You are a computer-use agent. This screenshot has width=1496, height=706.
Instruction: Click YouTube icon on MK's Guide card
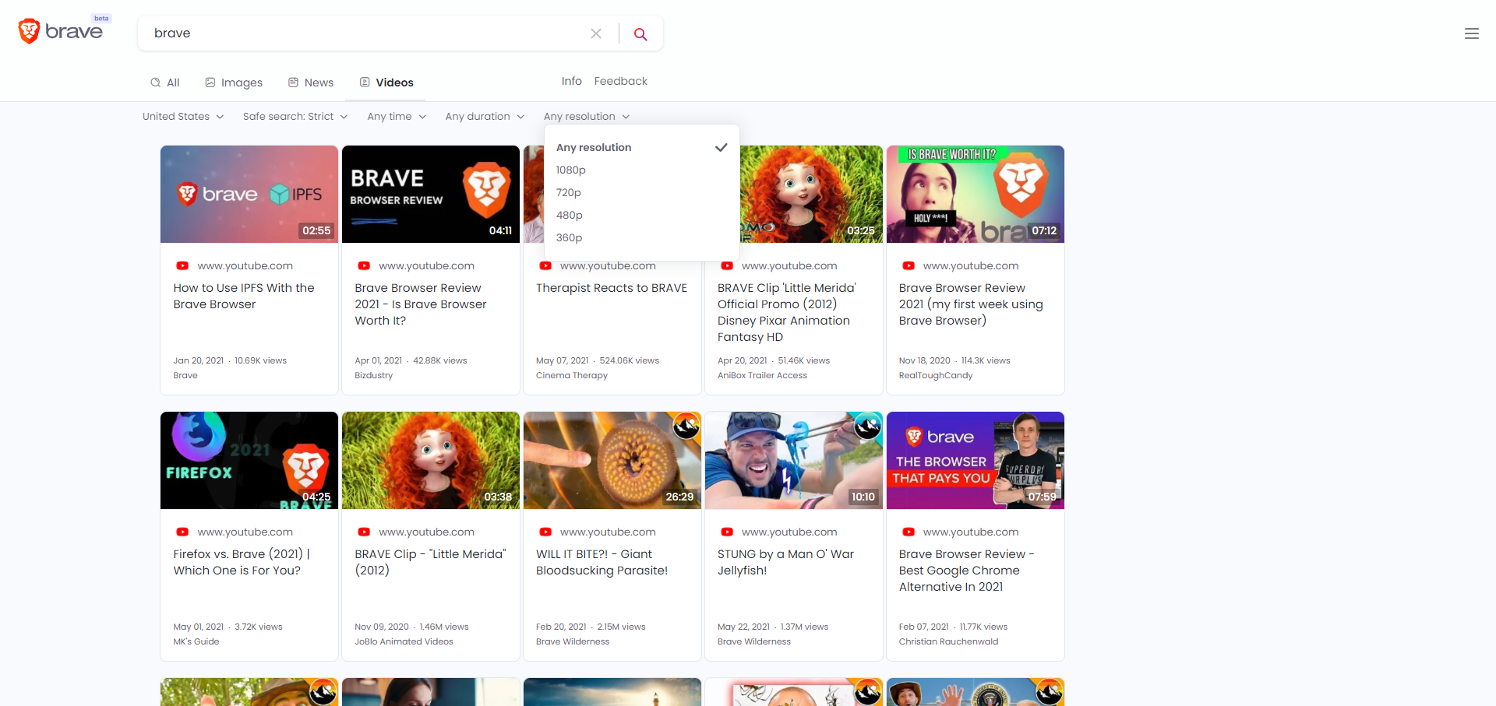pos(182,532)
